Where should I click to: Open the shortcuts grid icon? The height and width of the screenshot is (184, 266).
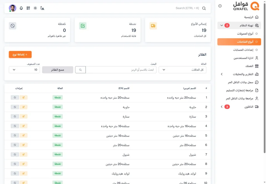click(x=28, y=8)
